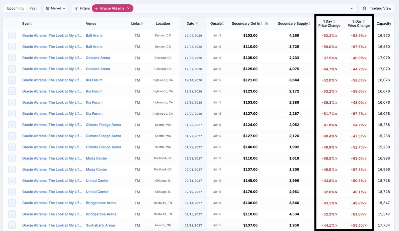Open Gracie Abrams event on 12/02/2026
The image size is (399, 231).
coord(52,36)
